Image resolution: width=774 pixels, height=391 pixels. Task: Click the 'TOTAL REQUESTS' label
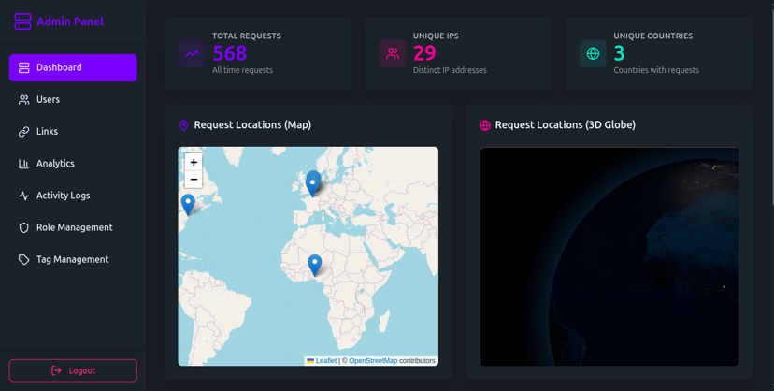(247, 36)
